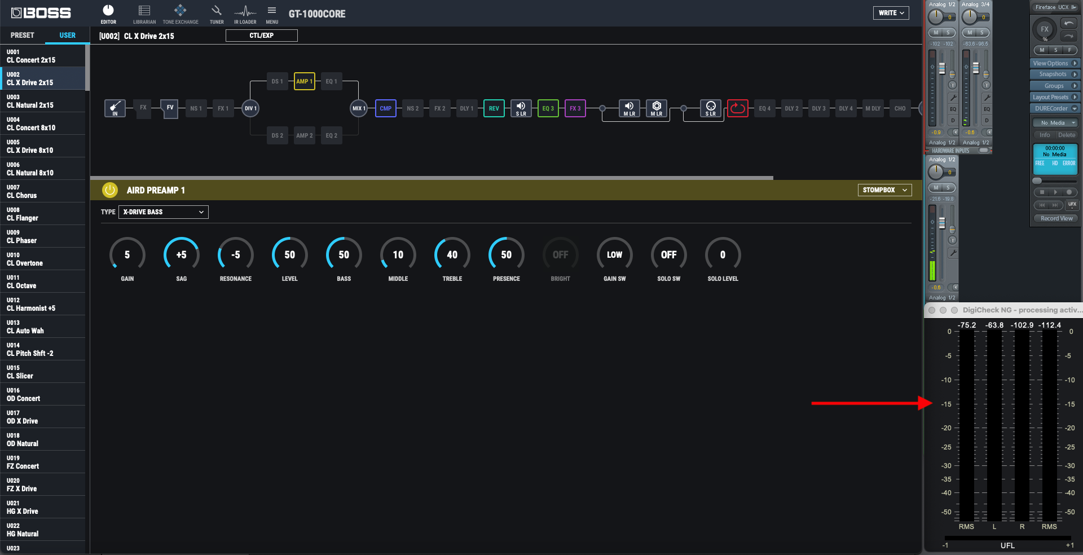The height and width of the screenshot is (555, 1083).
Task: Open the preamp TYPE dropdown (X-DRIVE BASS)
Action: point(164,212)
